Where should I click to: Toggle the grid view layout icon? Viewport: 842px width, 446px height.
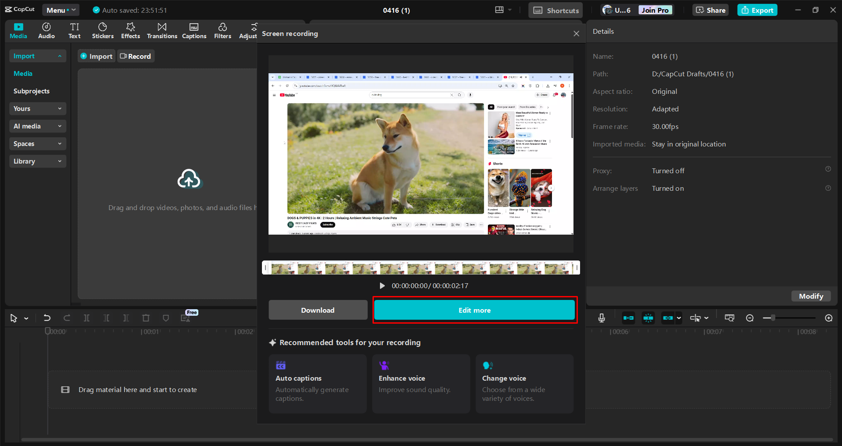pyautogui.click(x=498, y=10)
